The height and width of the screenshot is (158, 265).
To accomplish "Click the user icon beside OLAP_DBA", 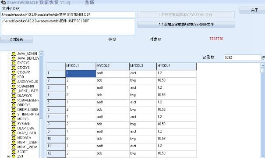I will [14, 128].
